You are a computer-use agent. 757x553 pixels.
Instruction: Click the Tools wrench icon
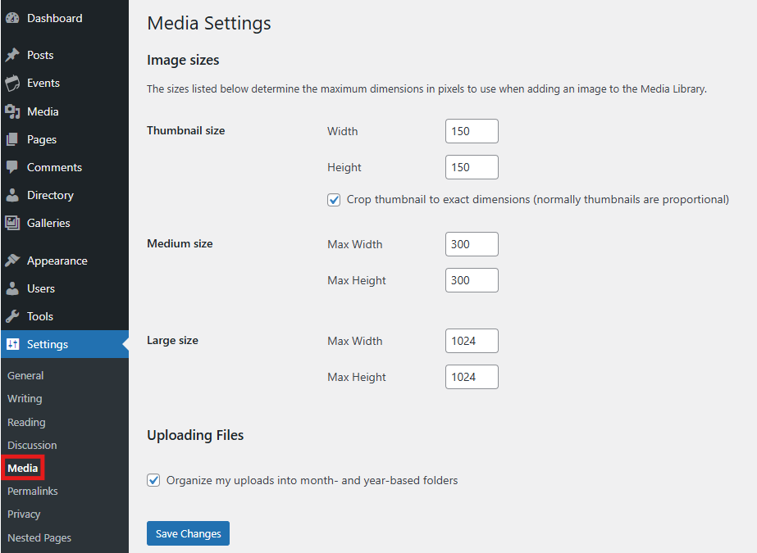(12, 316)
